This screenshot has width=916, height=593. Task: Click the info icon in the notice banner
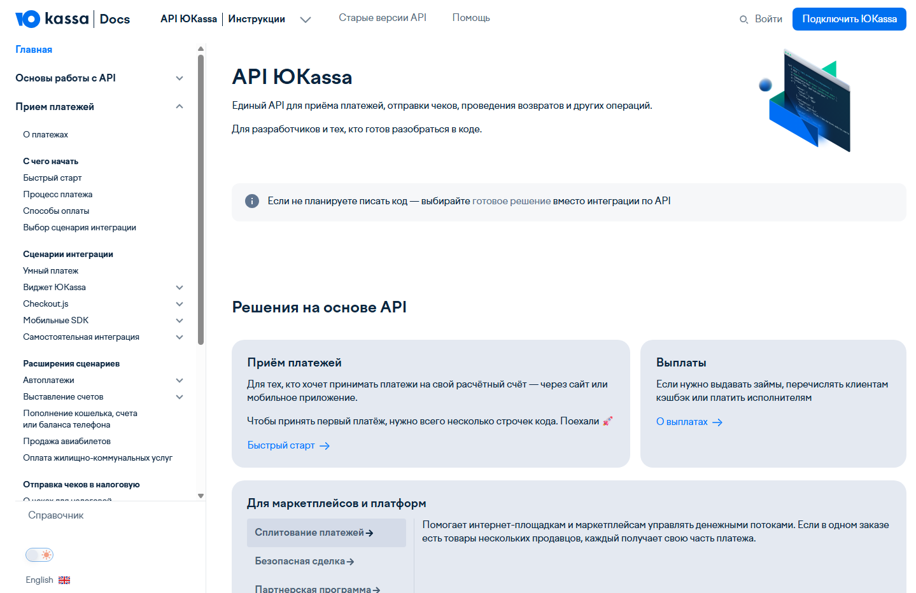pos(252,201)
